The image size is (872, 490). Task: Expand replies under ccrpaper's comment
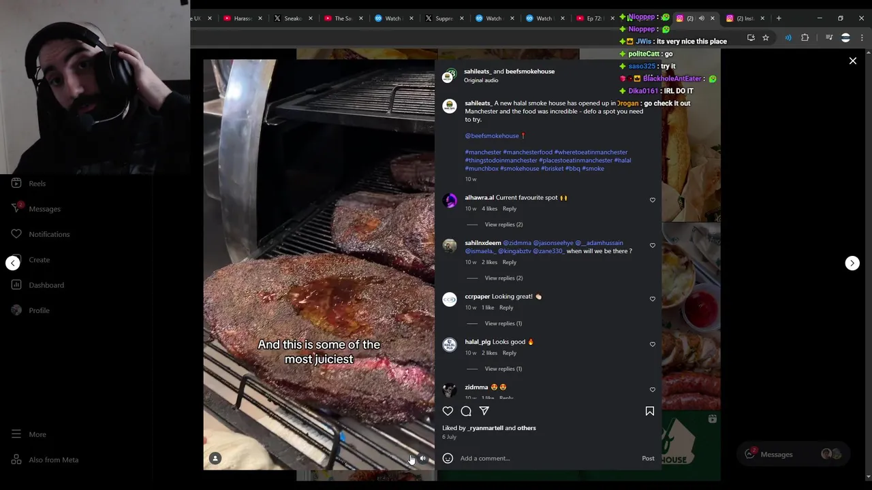click(x=503, y=323)
